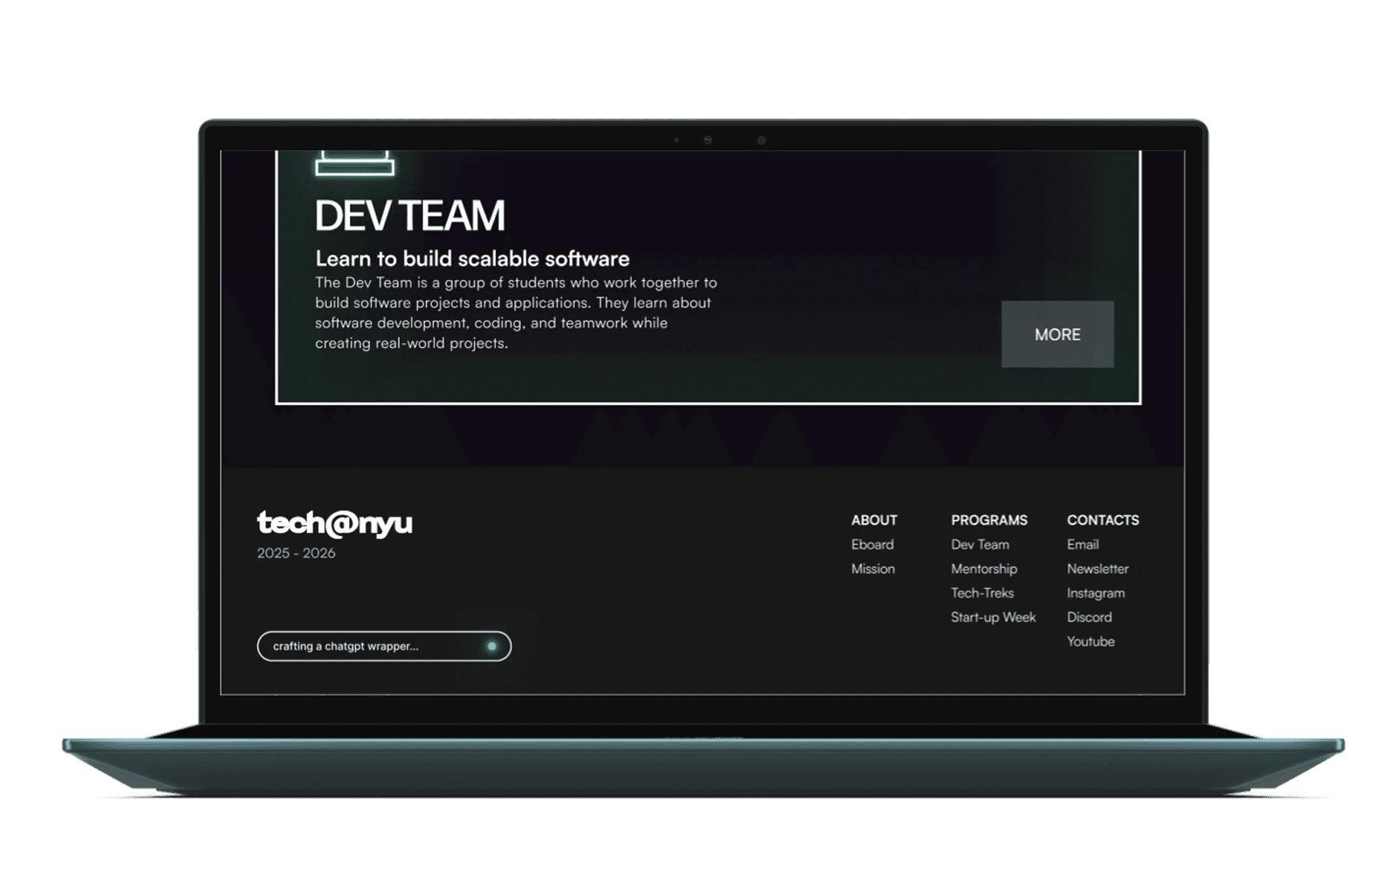Open the Youtube contact link
Screen dimensions: 1399x894
coord(1090,641)
